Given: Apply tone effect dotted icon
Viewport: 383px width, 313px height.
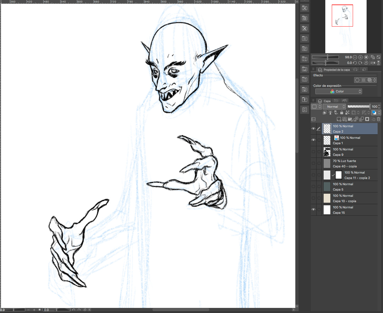Looking at the screenshot, I should tap(363, 80).
